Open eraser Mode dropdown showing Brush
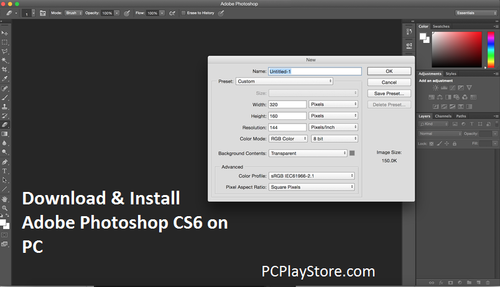This screenshot has width=500, height=287. tap(73, 13)
